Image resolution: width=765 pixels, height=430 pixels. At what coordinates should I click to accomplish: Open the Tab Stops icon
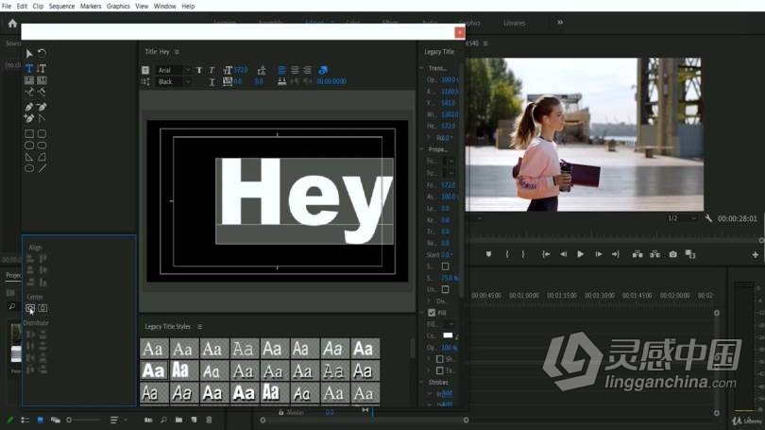point(282,82)
